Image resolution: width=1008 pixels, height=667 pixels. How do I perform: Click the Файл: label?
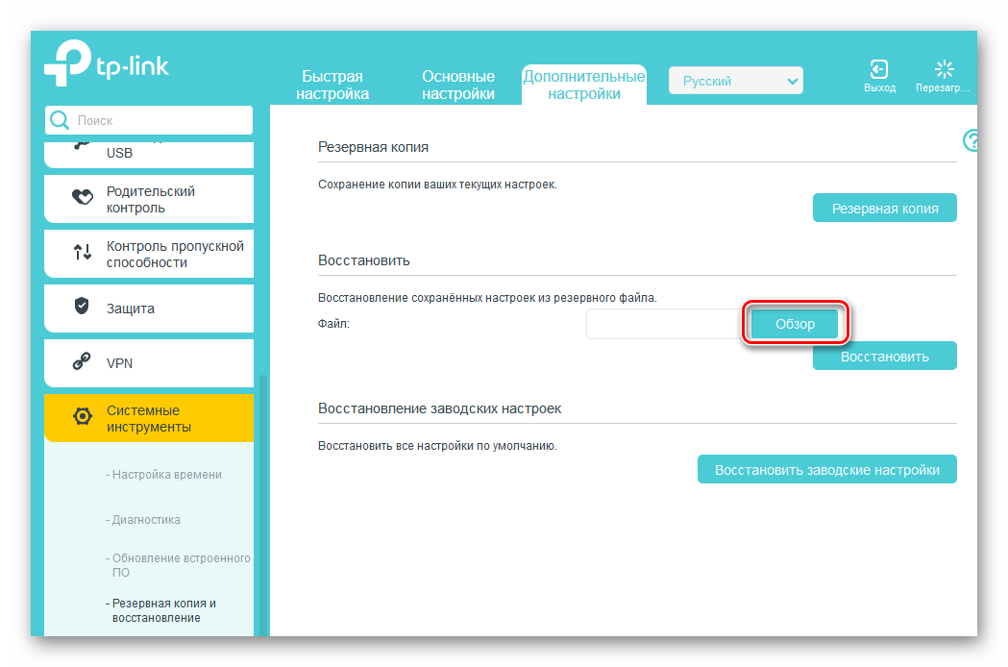pyautogui.click(x=333, y=324)
